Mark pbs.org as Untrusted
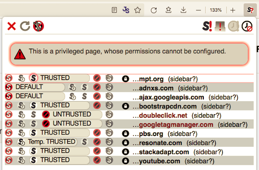The height and width of the screenshot is (170, 259). (x=97, y=133)
